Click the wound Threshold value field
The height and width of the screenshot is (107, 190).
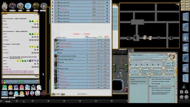(149, 71)
